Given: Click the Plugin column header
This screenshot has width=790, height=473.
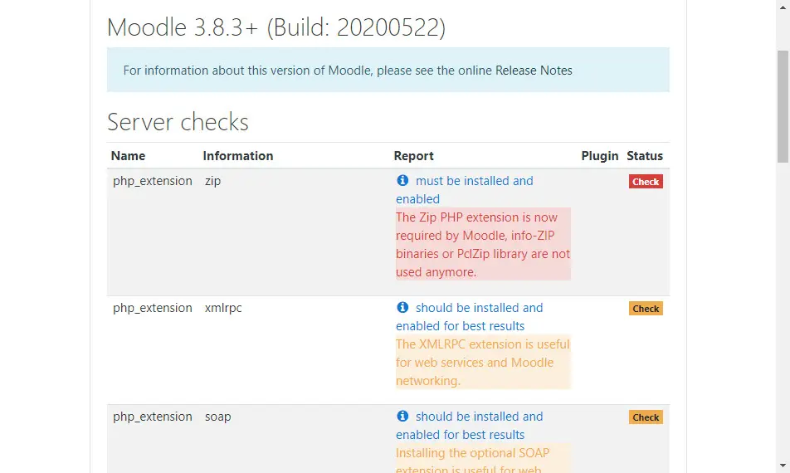Looking at the screenshot, I should point(600,155).
